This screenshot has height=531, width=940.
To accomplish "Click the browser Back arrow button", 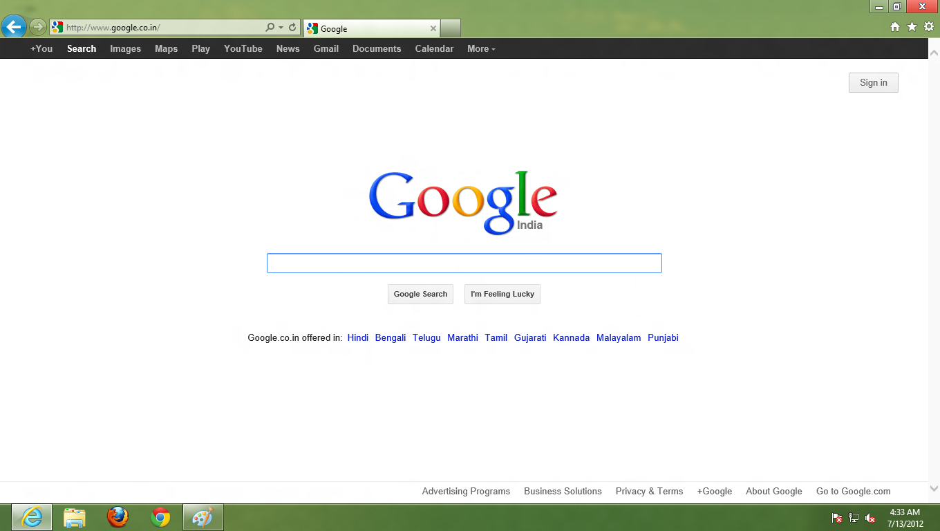I will [14, 27].
